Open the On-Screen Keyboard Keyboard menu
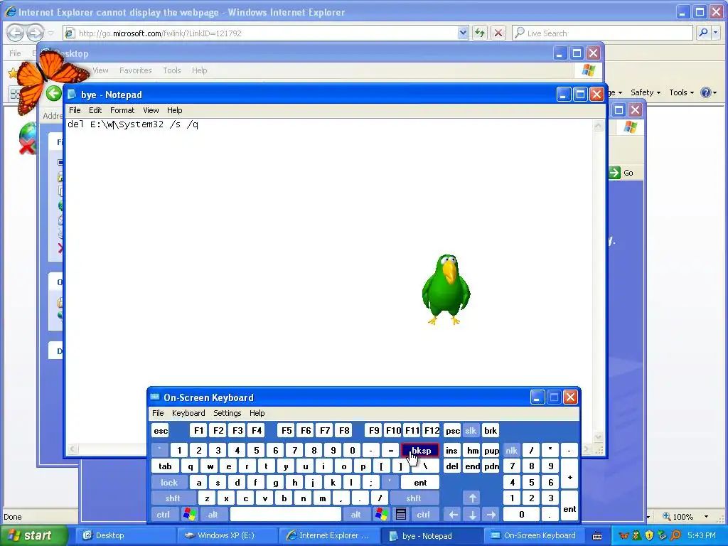Image resolution: width=728 pixels, height=546 pixels. [188, 413]
